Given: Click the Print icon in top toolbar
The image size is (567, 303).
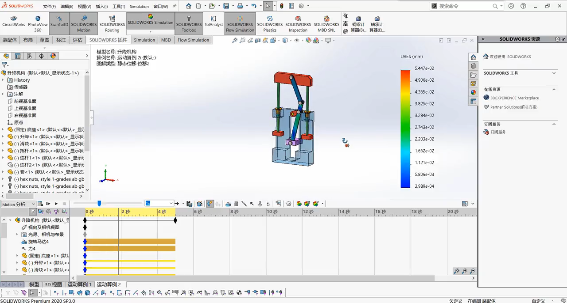Looking at the screenshot, I should click(x=240, y=6).
